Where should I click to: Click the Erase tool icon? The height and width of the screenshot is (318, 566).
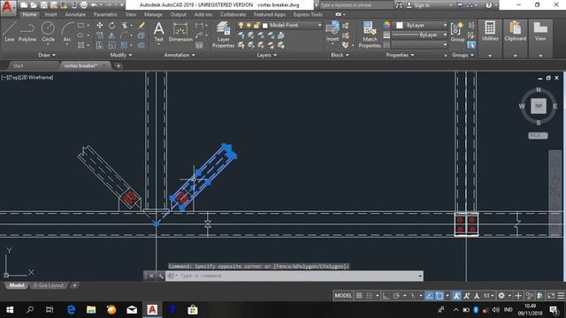click(141, 26)
